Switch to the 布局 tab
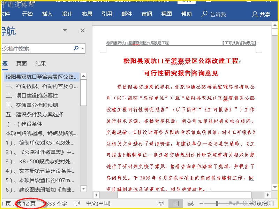Image resolution: width=279 pixels, height=209 pixels. (x=87, y=14)
